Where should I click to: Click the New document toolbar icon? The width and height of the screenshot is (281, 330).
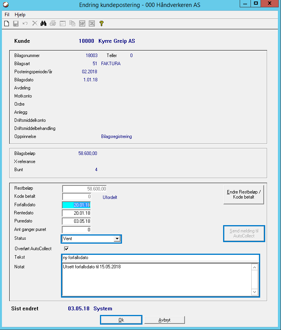7,24
